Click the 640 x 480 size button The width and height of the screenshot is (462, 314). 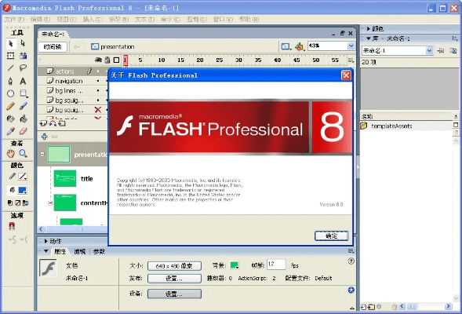tap(174, 266)
